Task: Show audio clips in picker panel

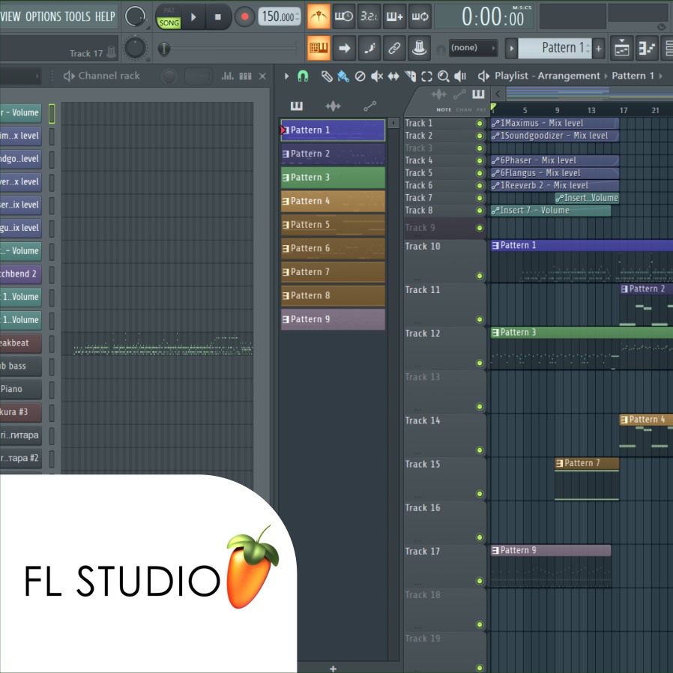Action: coord(333,106)
